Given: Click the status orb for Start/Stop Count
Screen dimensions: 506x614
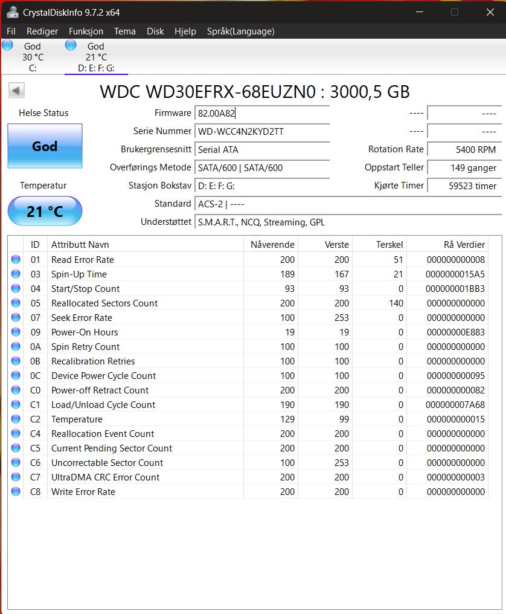Looking at the screenshot, I should (x=16, y=288).
